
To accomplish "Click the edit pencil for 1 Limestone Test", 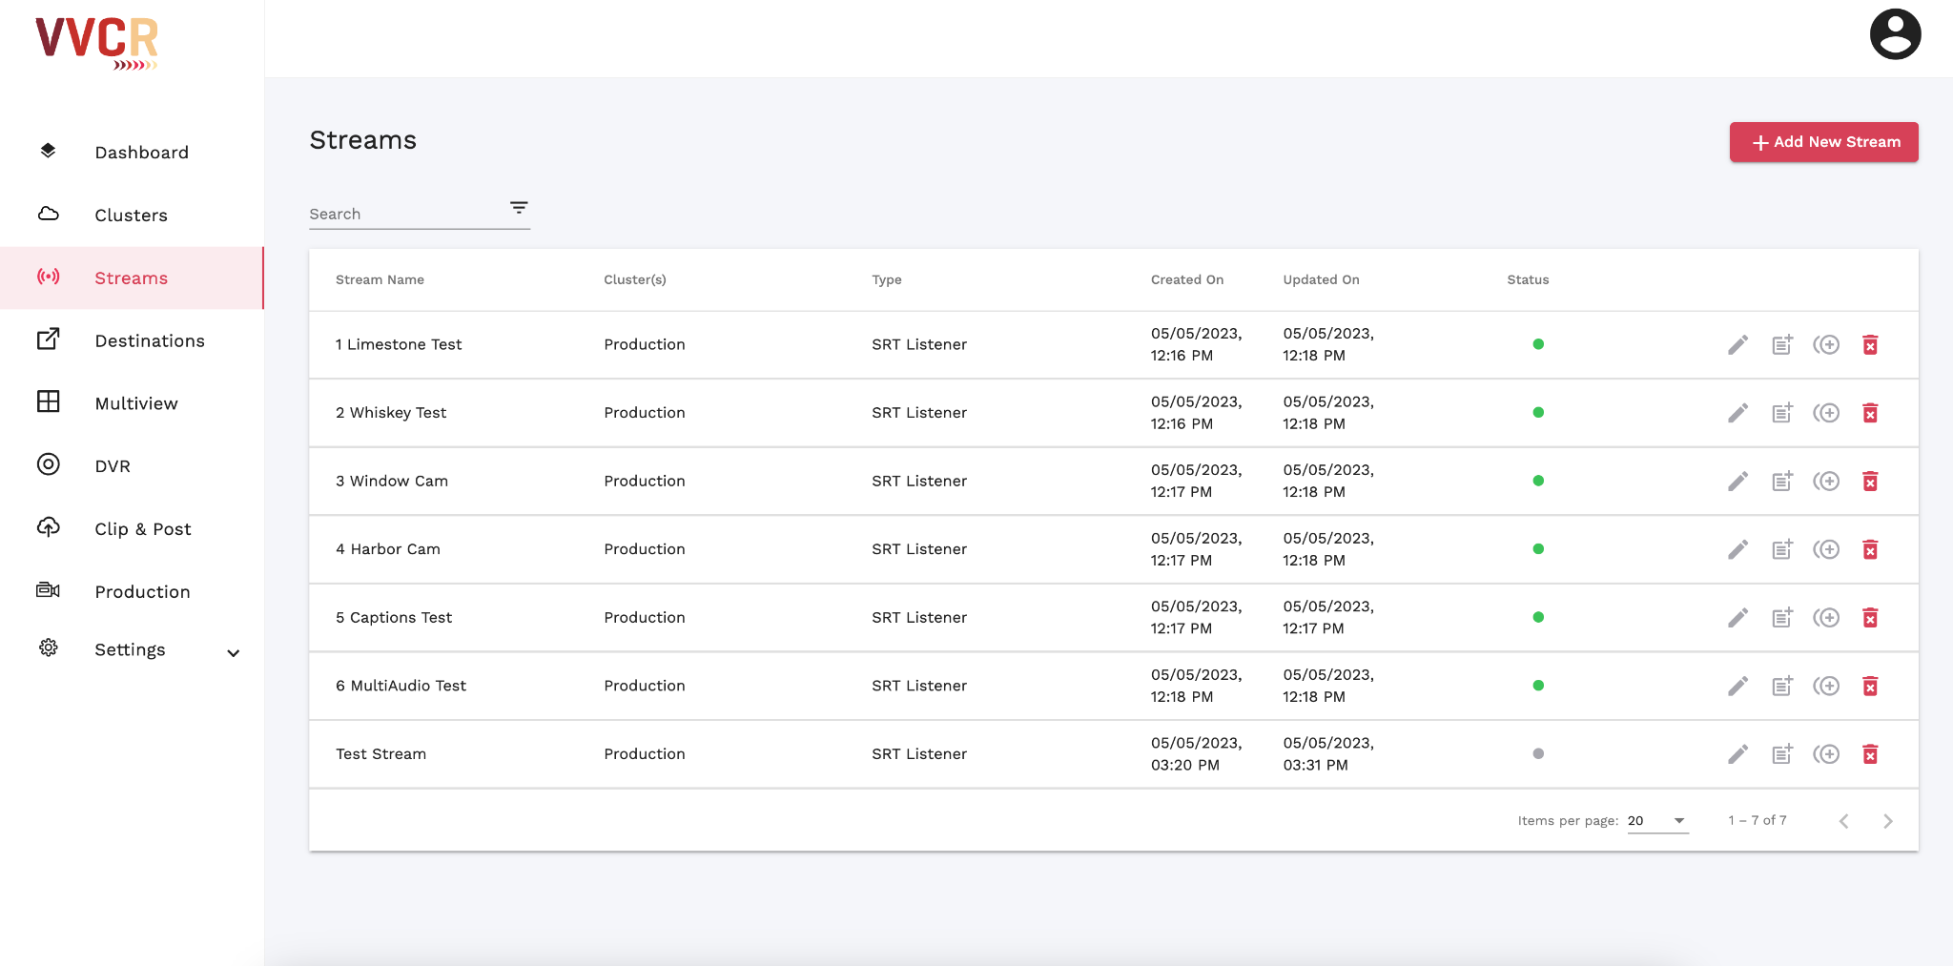I will coord(1737,344).
